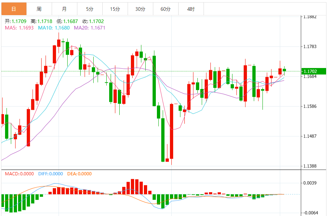Viewport: 329px width, 216px height.
Task: Switch to the 4时 hour tab
Action: pos(191,9)
